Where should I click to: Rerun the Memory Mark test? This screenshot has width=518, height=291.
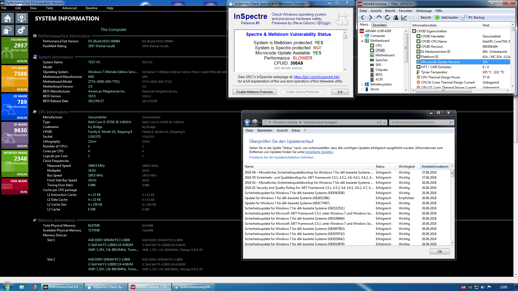(22, 174)
